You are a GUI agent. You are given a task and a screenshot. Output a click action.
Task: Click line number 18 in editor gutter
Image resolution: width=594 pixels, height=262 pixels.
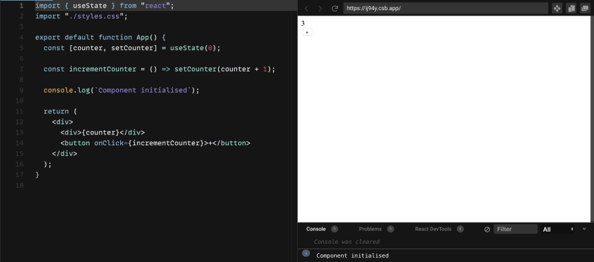[x=20, y=186]
